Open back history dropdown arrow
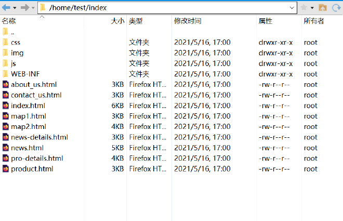 [x=15, y=8]
